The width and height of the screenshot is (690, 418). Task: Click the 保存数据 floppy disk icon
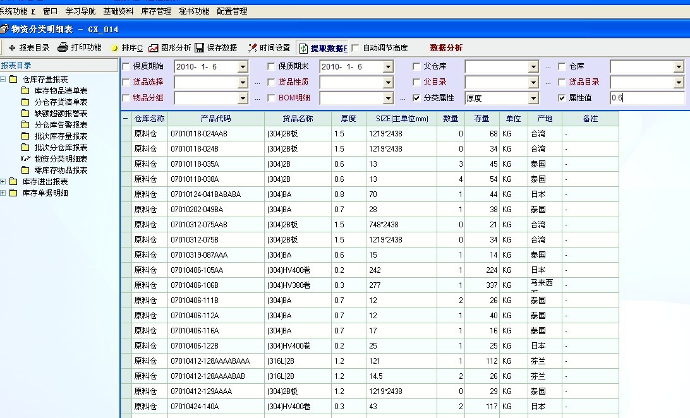199,48
